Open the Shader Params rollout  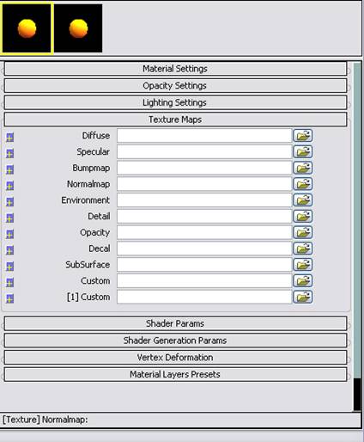175,323
